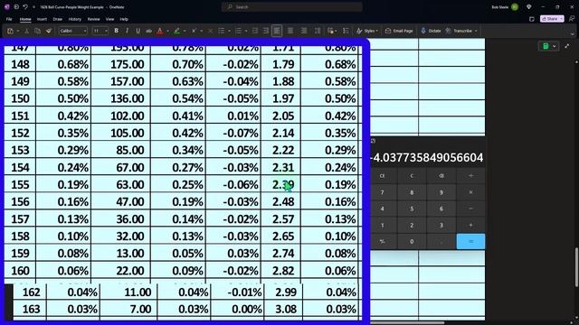
Task: Switch to the Draw tab
Action: [58, 19]
